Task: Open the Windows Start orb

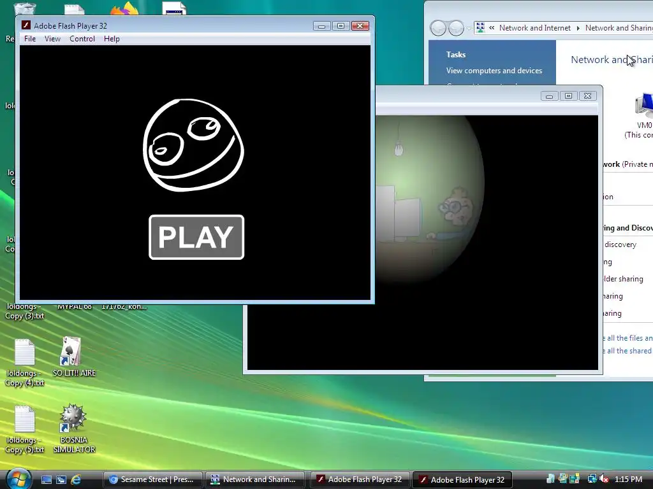Action: click(x=18, y=479)
